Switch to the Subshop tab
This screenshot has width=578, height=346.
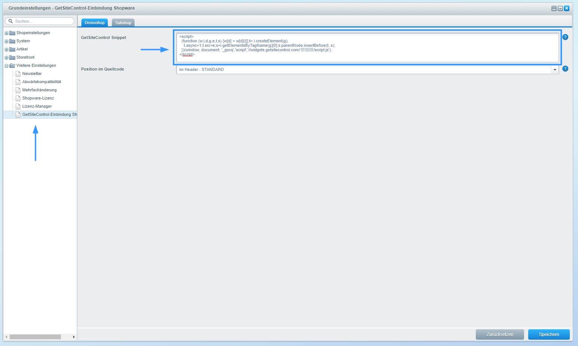pyautogui.click(x=123, y=23)
